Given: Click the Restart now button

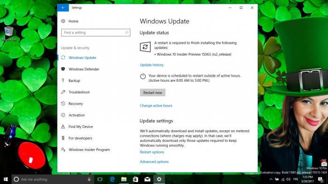Looking at the screenshot, I should click(x=153, y=92).
